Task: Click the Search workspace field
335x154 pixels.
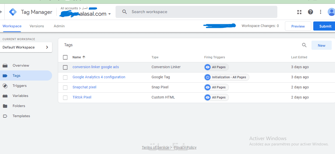Action: click(196, 12)
